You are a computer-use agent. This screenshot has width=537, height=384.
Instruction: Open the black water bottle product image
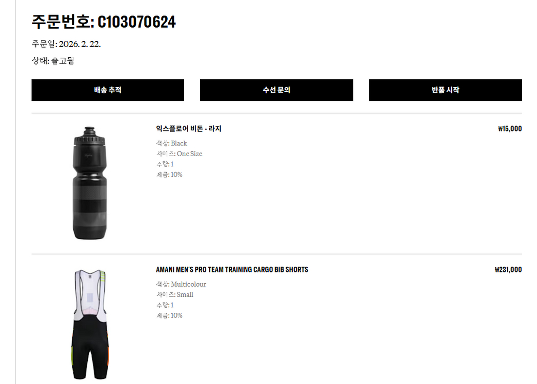pyautogui.click(x=89, y=183)
